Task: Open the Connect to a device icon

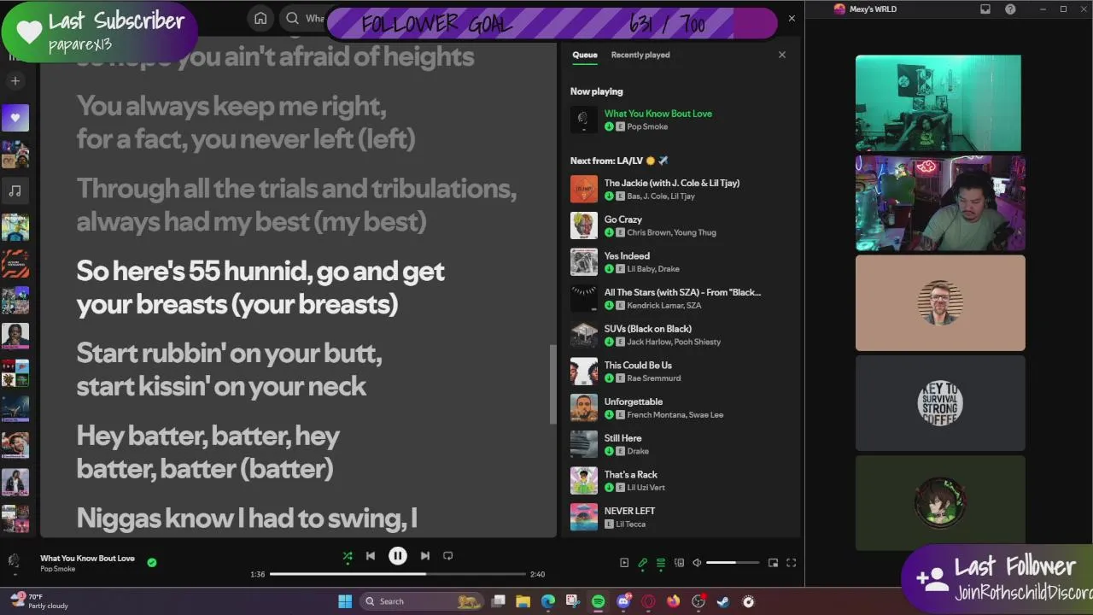Action: pos(679,563)
